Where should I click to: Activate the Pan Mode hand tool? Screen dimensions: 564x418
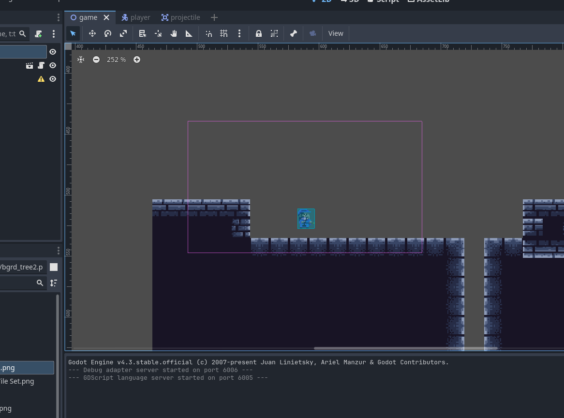tap(174, 33)
